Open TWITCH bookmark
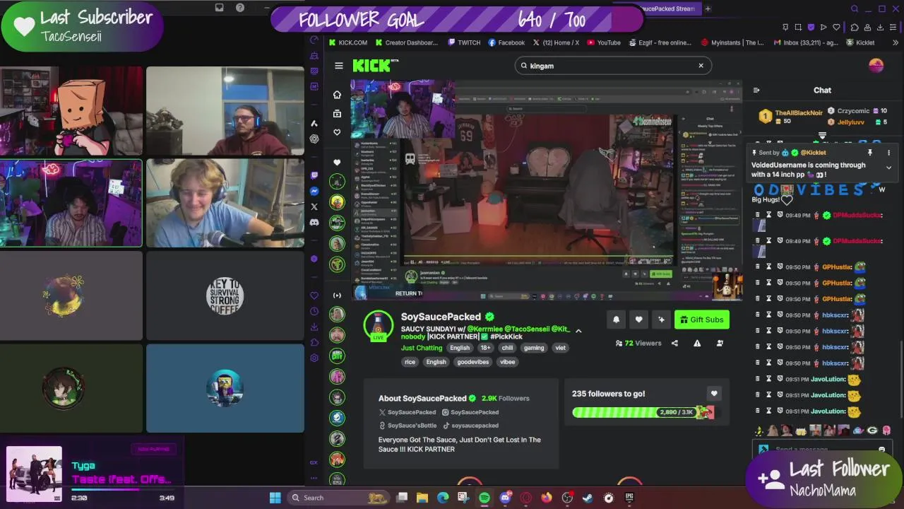The height and width of the screenshot is (509, 904). tap(464, 42)
